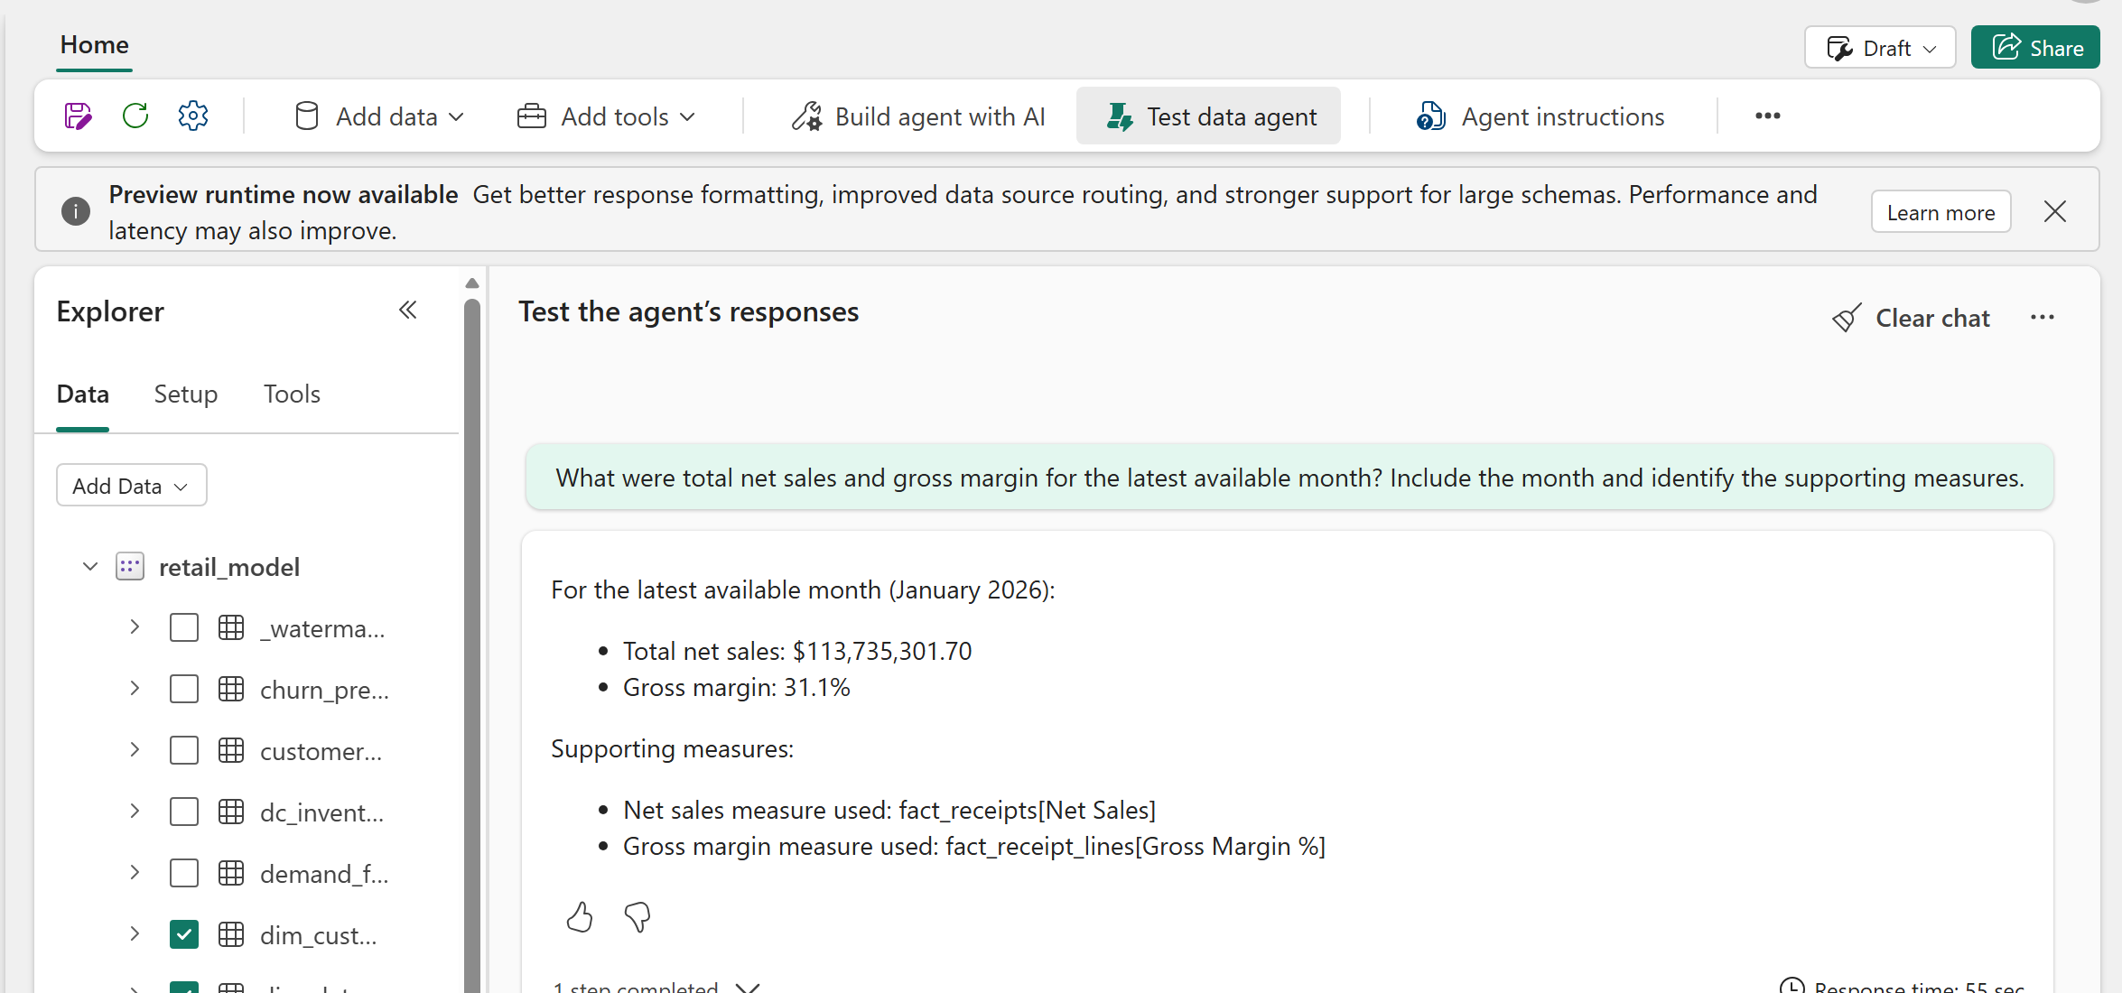Viewport: 2122px width, 993px height.
Task: Give thumbs down to the response
Action: (638, 917)
